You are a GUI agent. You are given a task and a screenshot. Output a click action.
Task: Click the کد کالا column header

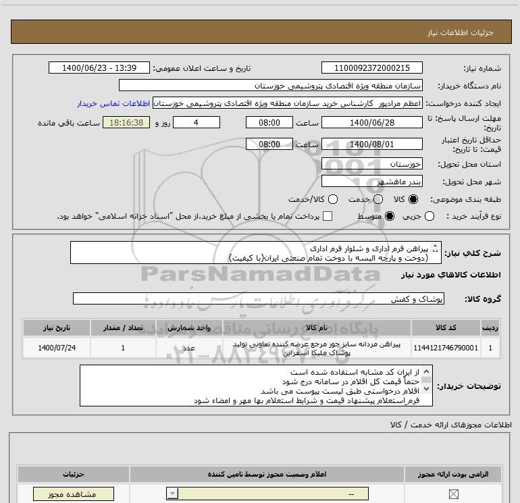click(446, 327)
